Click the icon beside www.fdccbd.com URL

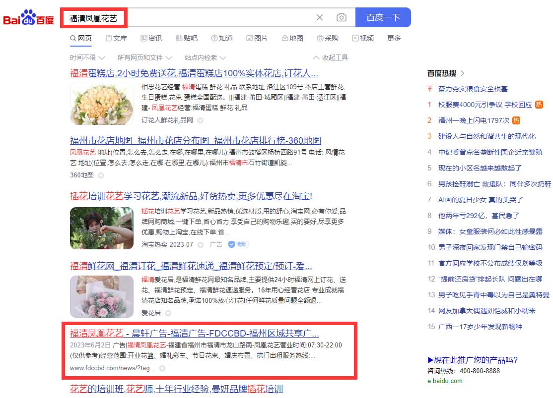tap(162, 368)
